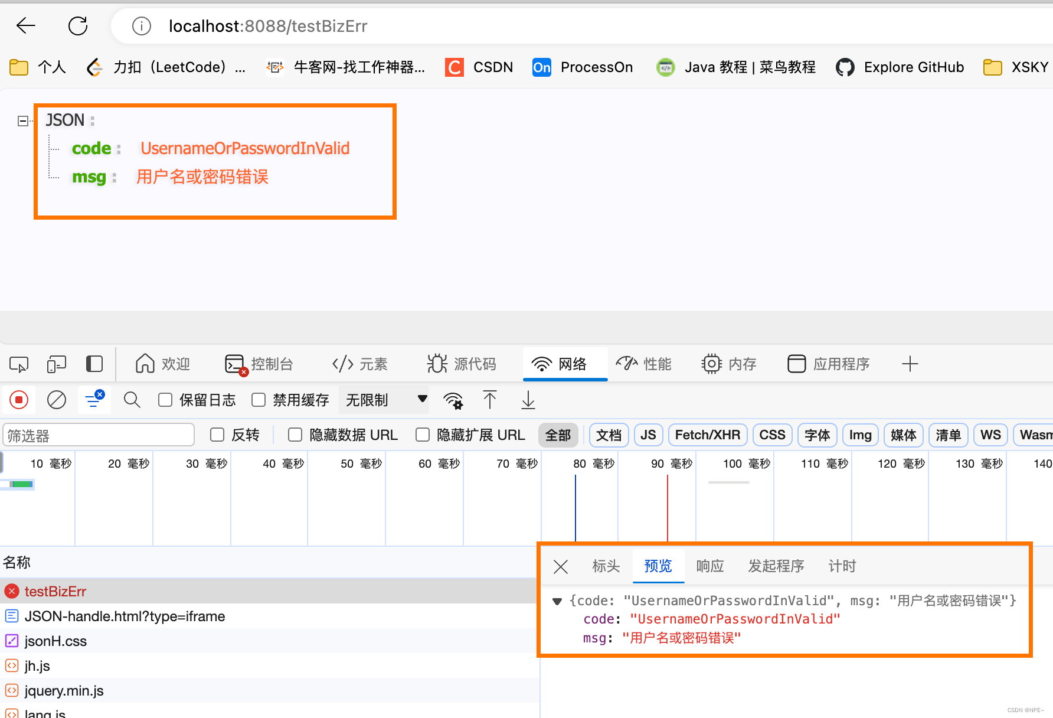Open the 无限制 throttling dropdown

[x=385, y=400]
